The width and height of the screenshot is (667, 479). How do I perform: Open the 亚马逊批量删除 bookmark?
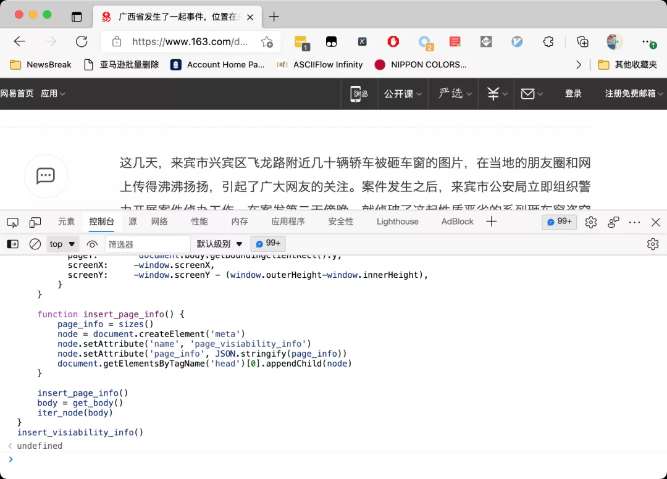coord(121,65)
